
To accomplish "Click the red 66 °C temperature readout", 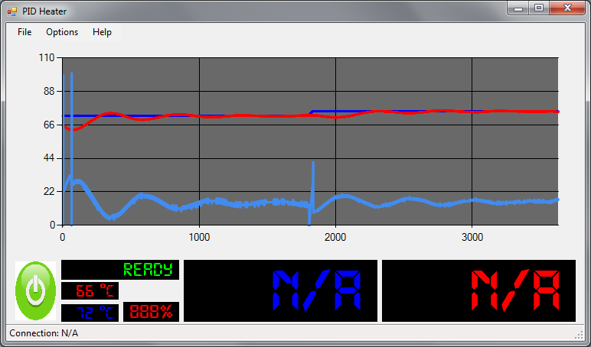I will [90, 290].
